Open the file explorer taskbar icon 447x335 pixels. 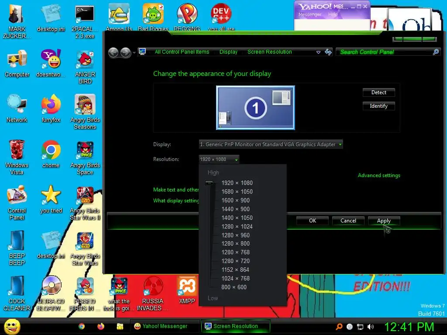pos(120,326)
